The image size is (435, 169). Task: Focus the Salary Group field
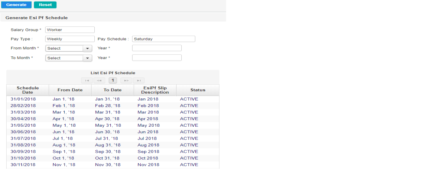coord(70,30)
